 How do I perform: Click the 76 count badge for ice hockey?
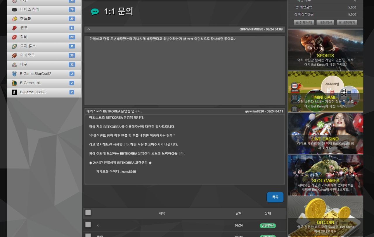pyautogui.click(x=72, y=10)
